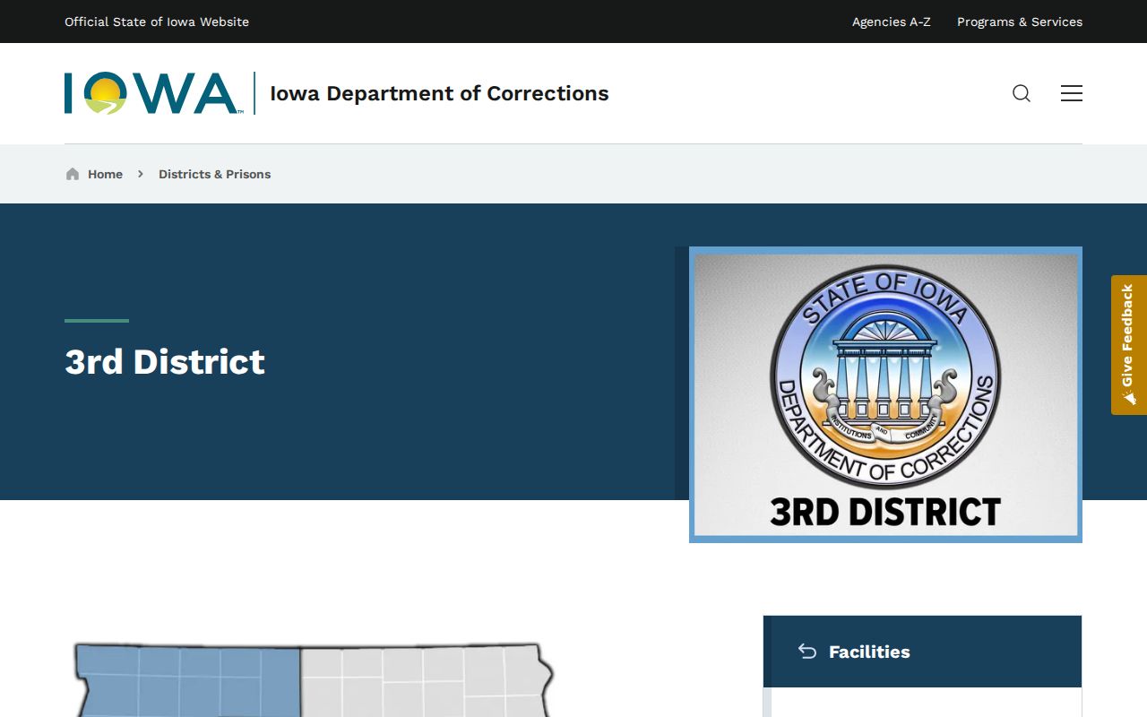Open the Districts & Prisons breadcrumb

[x=214, y=174]
